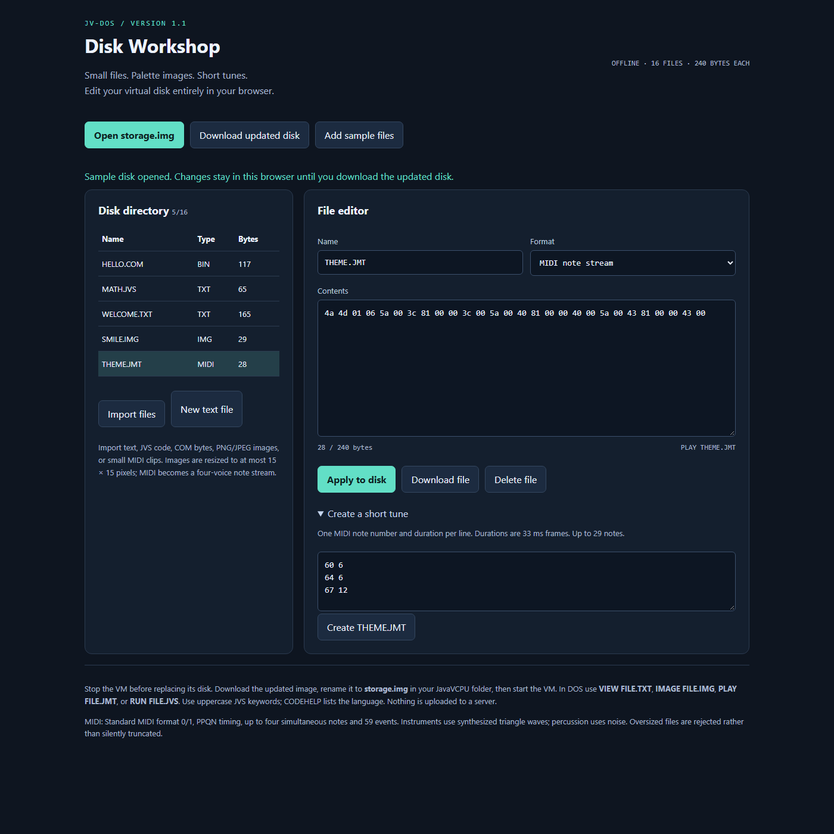The height and width of the screenshot is (834, 834).
Task: Click the MIDI type cell for THEME.JMT
Action: 206,364
